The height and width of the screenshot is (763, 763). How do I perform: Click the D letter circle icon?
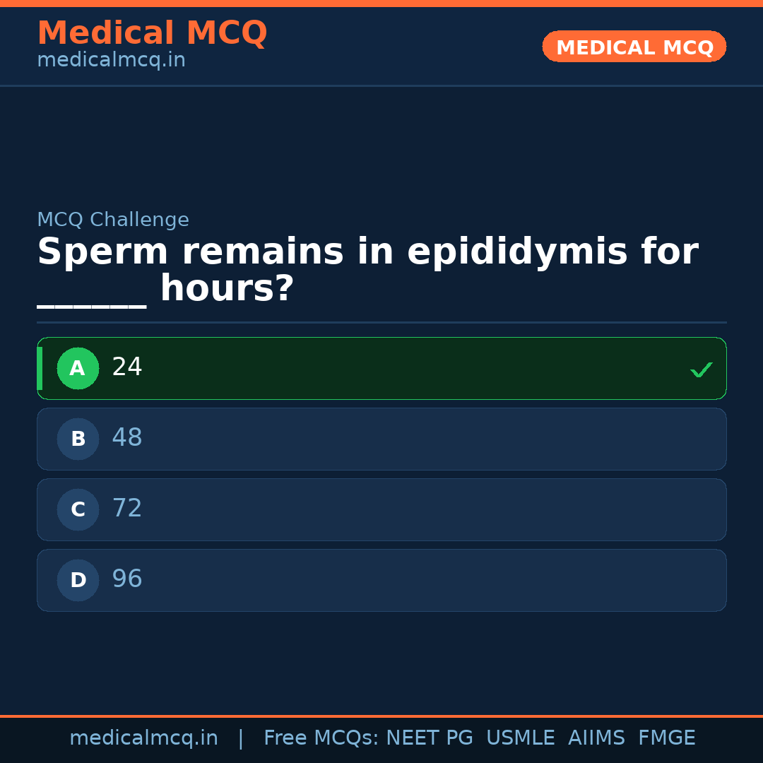pyautogui.click(x=78, y=580)
